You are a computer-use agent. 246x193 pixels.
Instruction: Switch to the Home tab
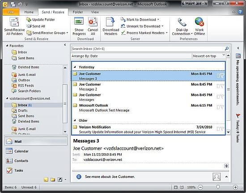point(29,12)
